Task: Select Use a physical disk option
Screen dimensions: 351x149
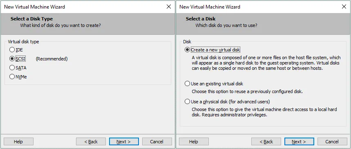Action: click(187, 102)
